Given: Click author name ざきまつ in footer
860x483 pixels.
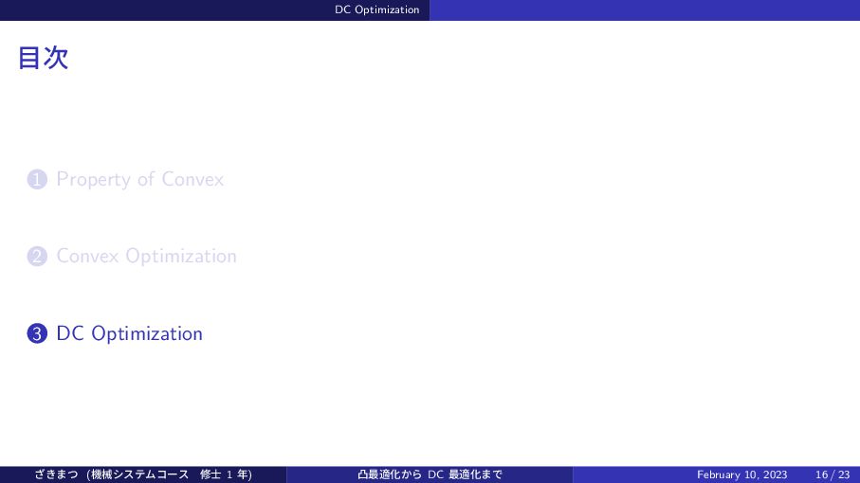Looking at the screenshot, I should coord(57,474).
